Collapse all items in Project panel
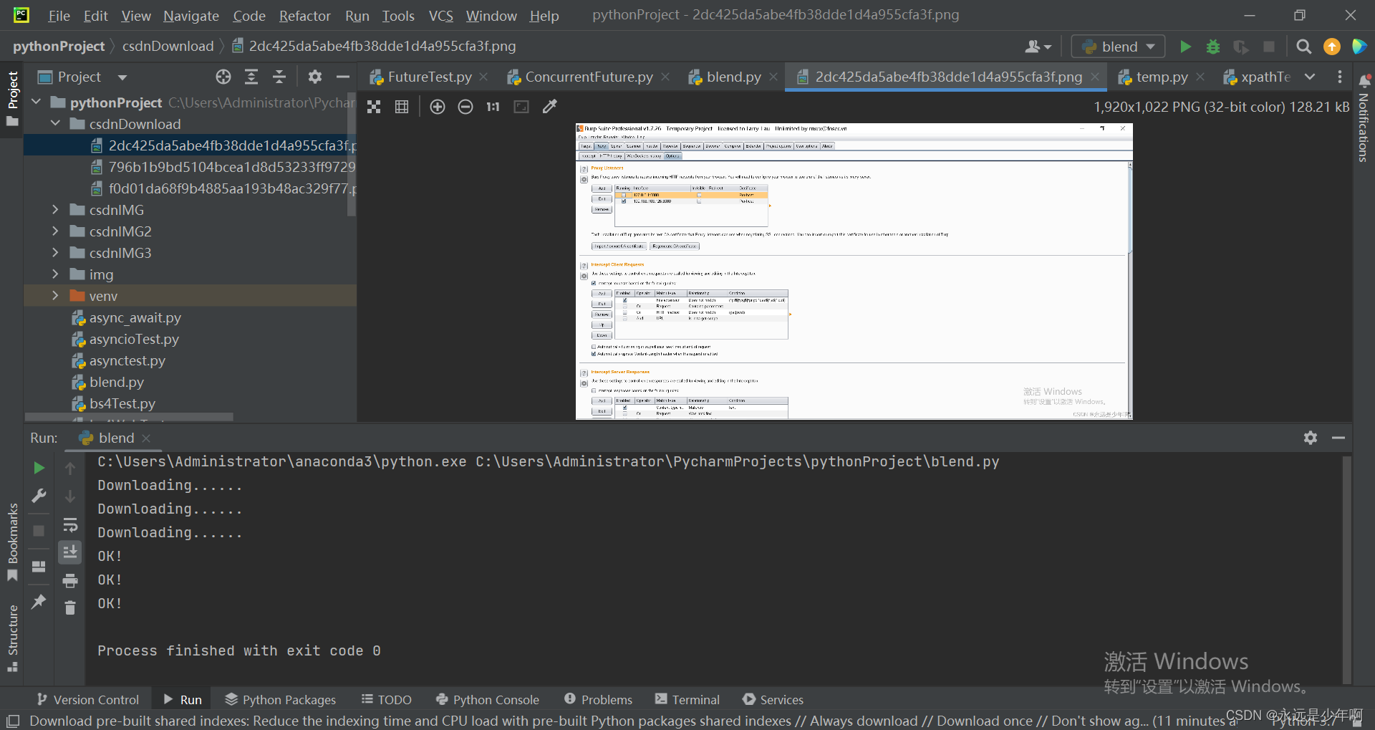 tap(279, 77)
